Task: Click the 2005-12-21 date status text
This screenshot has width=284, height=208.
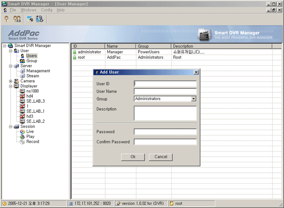Action: coord(29,204)
